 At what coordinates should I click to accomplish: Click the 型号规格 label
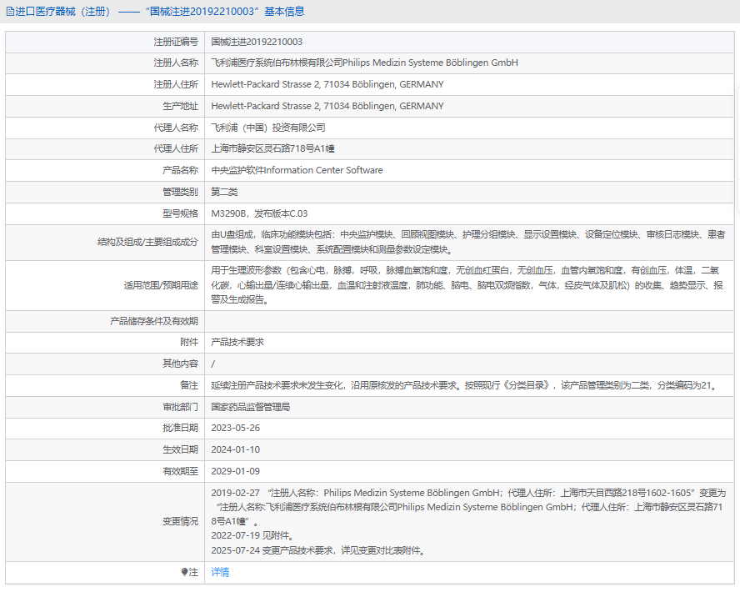[180, 213]
